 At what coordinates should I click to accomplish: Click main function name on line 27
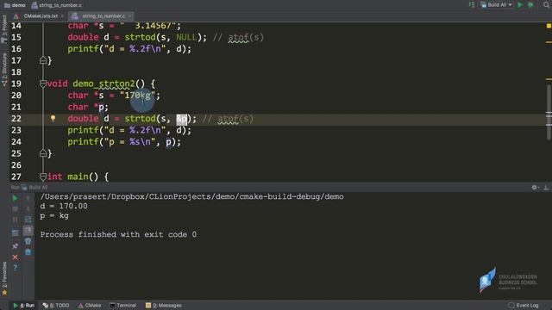tap(78, 177)
